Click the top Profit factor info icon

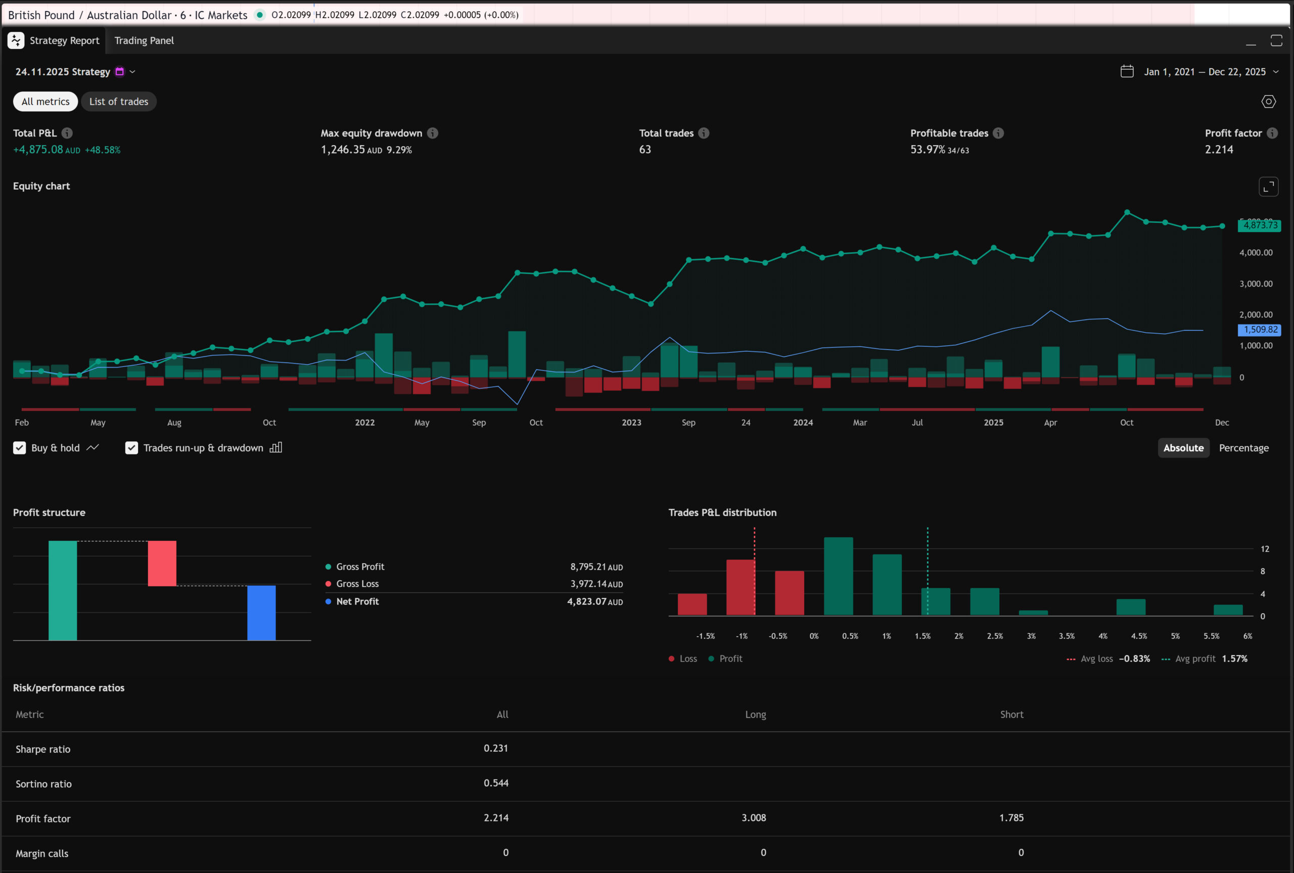(x=1272, y=133)
